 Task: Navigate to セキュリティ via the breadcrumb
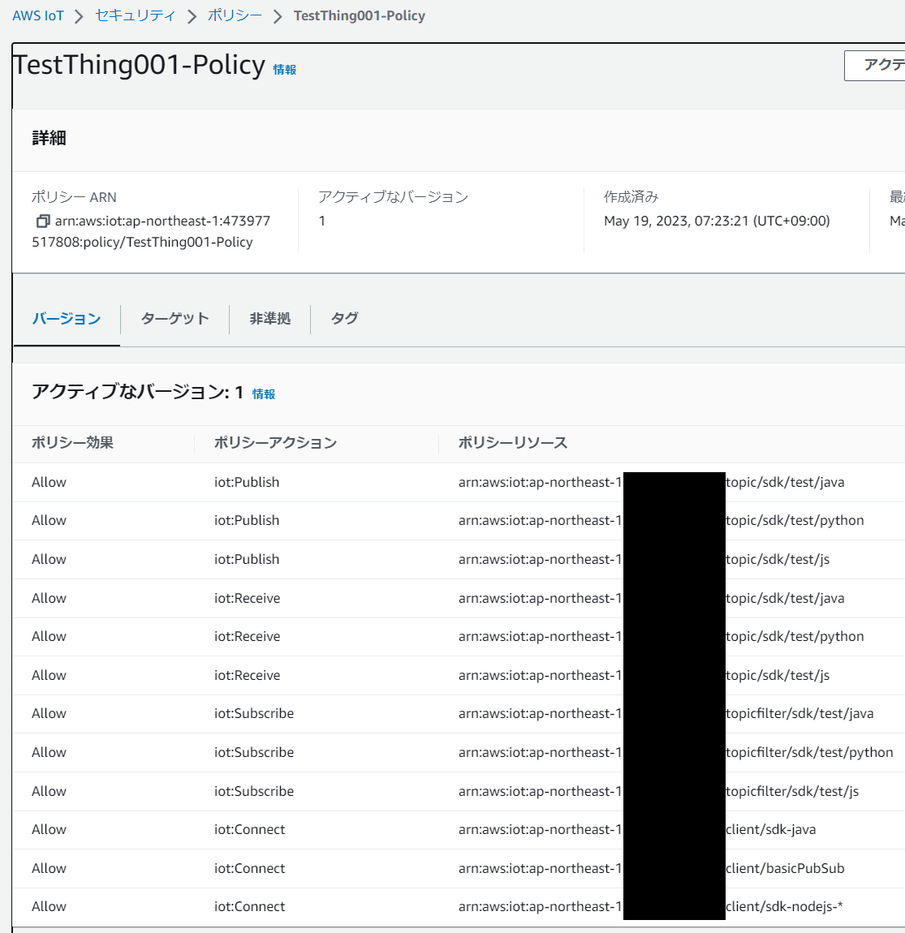[135, 15]
